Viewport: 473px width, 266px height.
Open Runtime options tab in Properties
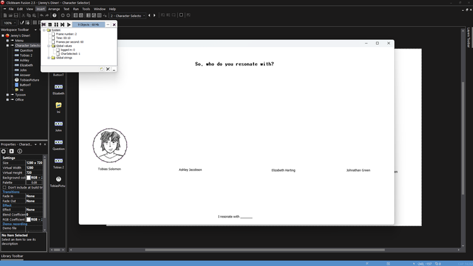pyautogui.click(x=11, y=151)
